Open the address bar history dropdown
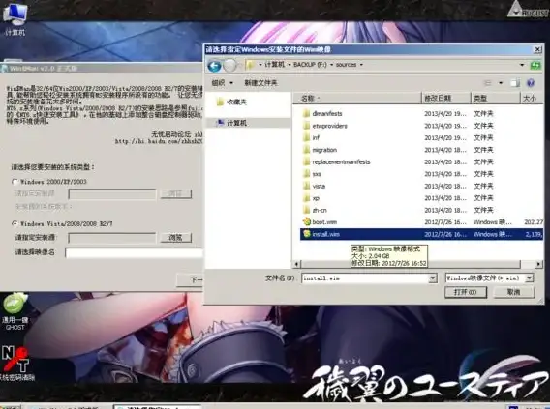The image size is (550, 409). [522, 65]
